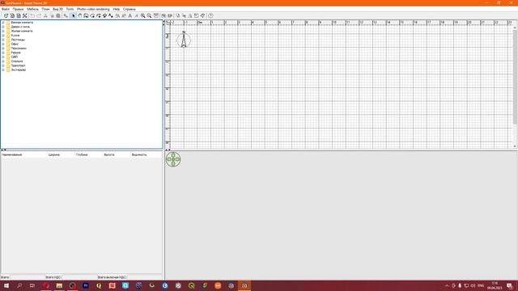Open Preferences via the tools toolbar icon
Viewport: 518px width, 291px height.
coord(25,15)
